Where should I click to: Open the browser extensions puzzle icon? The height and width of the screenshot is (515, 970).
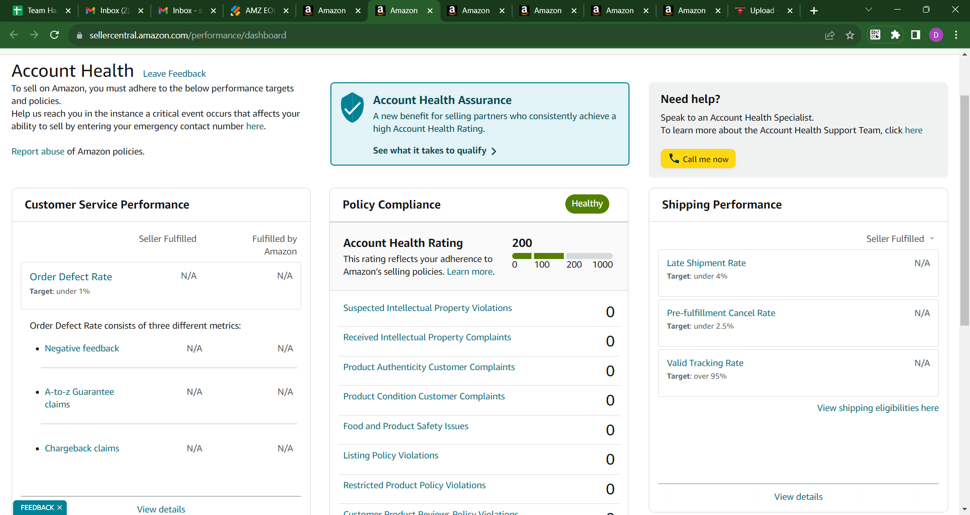[x=895, y=34]
